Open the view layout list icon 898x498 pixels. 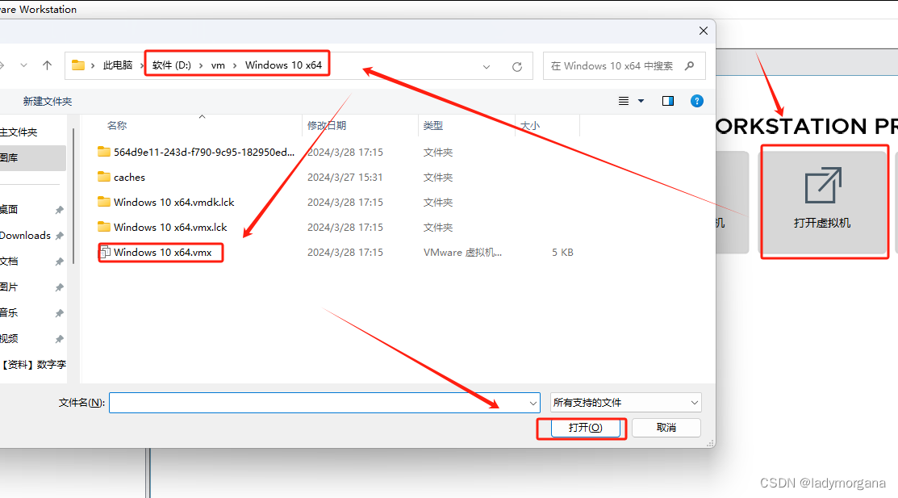pyautogui.click(x=624, y=102)
